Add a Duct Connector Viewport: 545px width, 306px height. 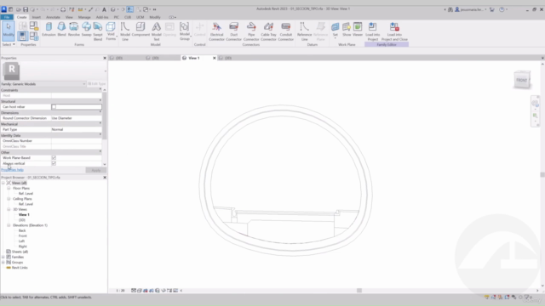tap(233, 31)
